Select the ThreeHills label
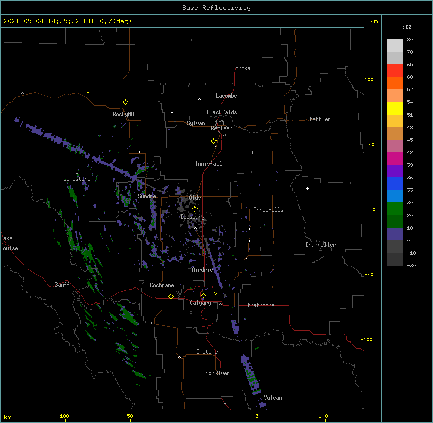The width and height of the screenshot is (433, 423). [x=268, y=210]
